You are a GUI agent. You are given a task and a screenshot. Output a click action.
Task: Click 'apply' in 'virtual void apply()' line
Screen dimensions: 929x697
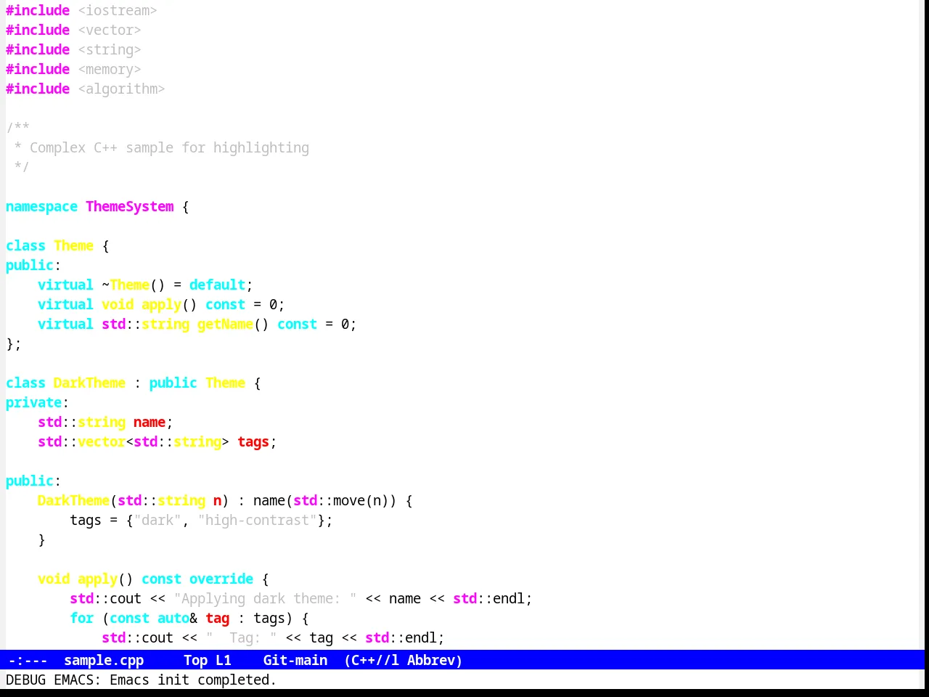click(x=161, y=304)
